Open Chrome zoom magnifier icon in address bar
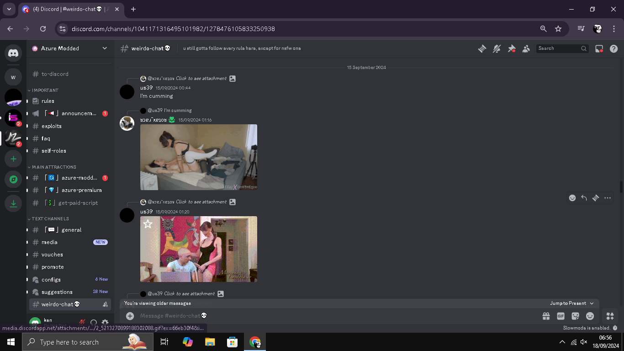The width and height of the screenshot is (624, 351). coord(543,28)
